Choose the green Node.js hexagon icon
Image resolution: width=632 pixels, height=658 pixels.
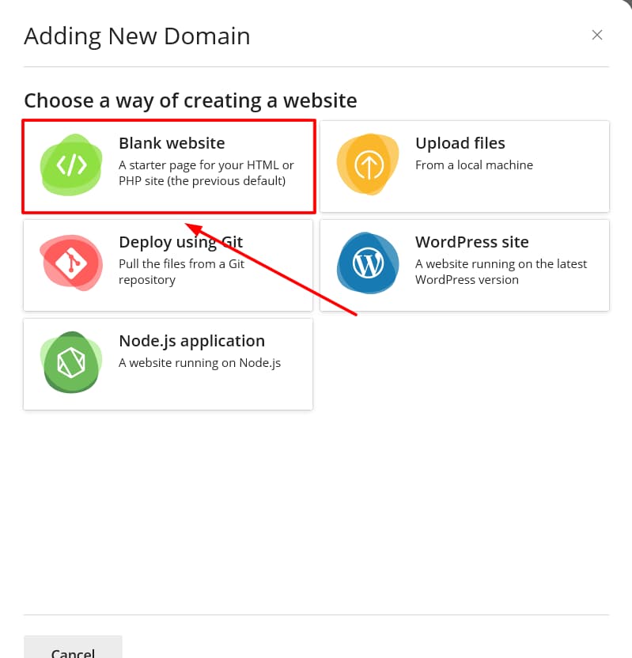coord(71,363)
